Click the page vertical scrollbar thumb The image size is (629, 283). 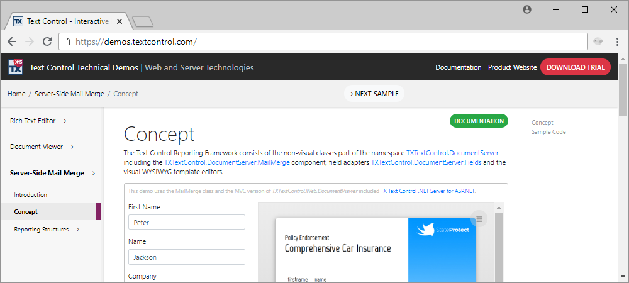[x=623, y=91]
